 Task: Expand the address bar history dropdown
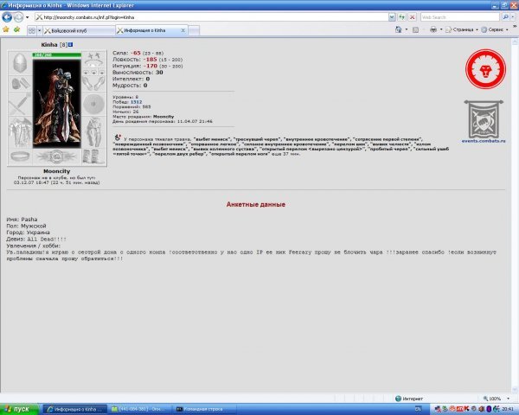[x=392, y=17]
